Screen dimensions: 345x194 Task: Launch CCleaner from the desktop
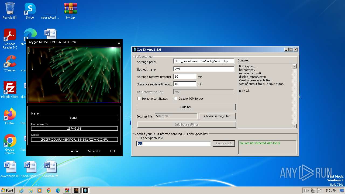(x=10, y=64)
